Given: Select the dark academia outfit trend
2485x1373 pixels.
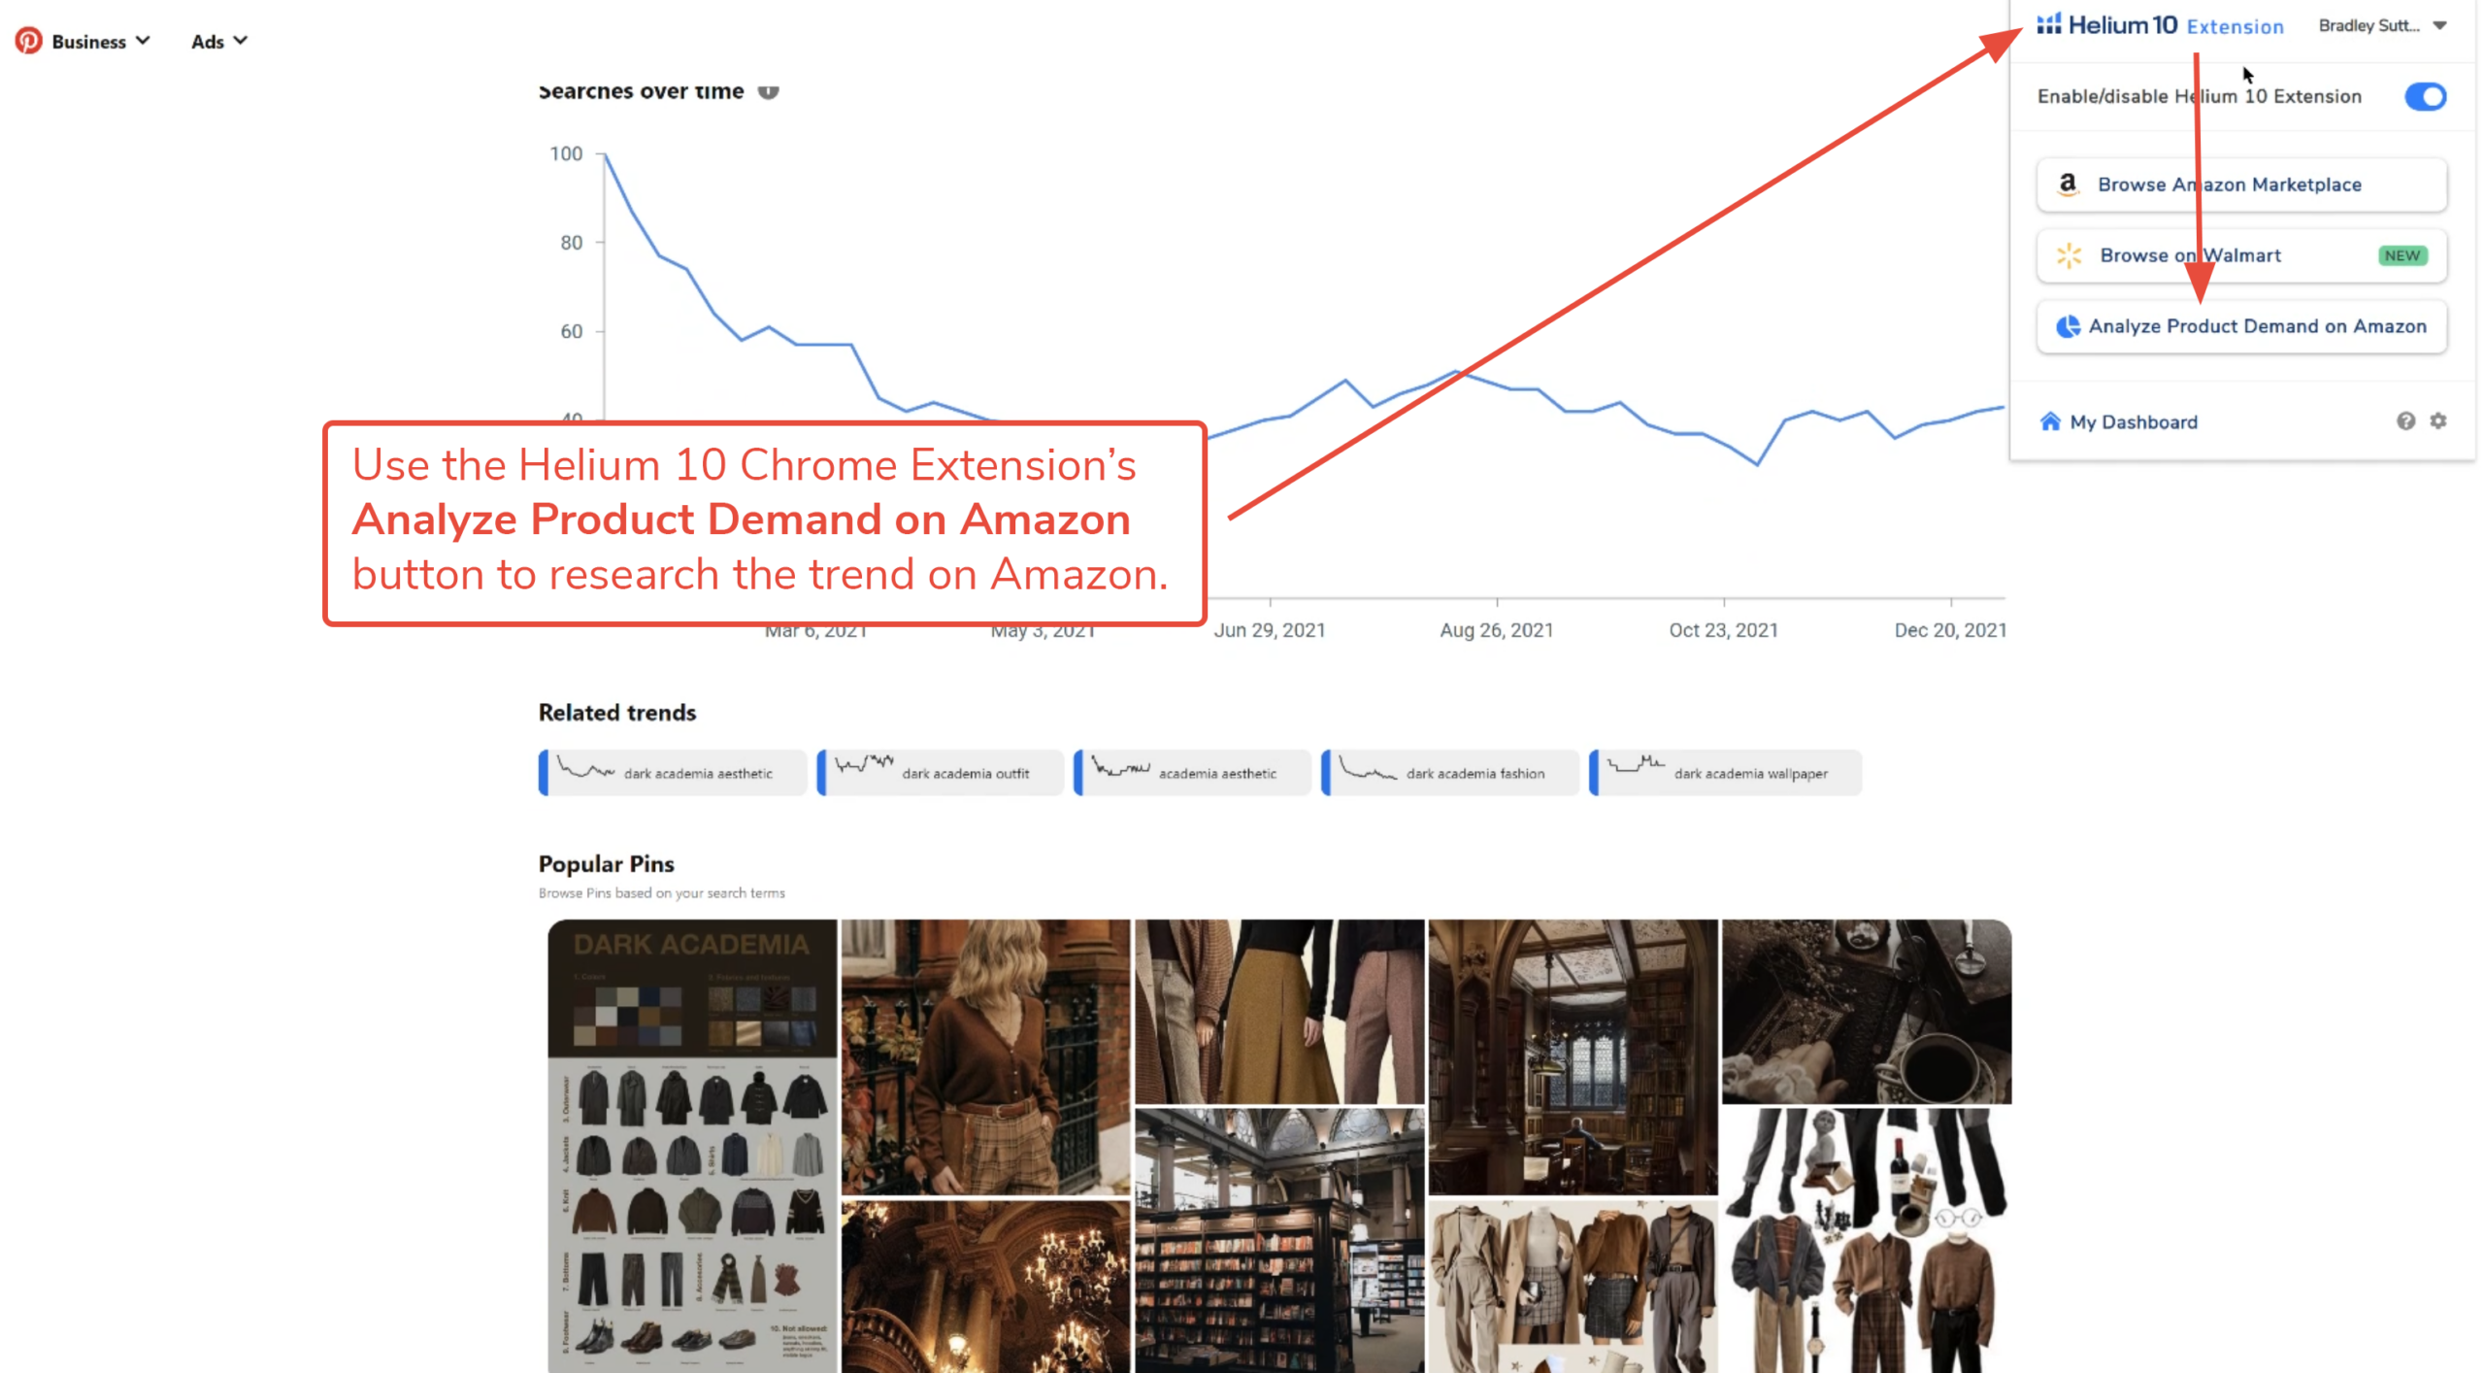Looking at the screenshot, I should (x=941, y=773).
